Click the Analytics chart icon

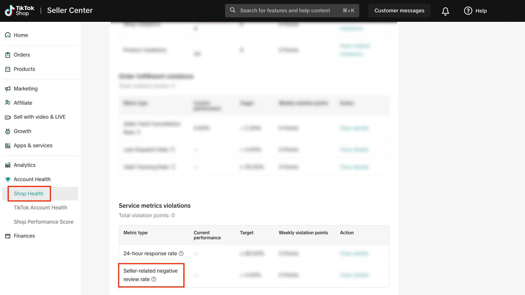(8, 165)
